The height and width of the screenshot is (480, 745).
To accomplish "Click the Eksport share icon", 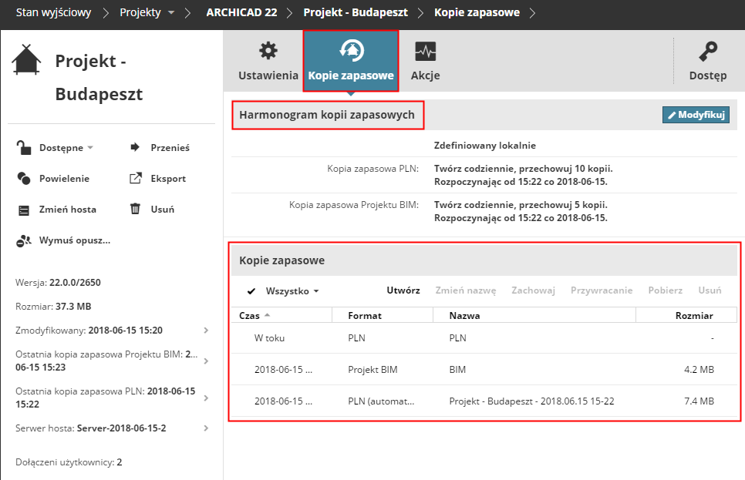I will (136, 178).
